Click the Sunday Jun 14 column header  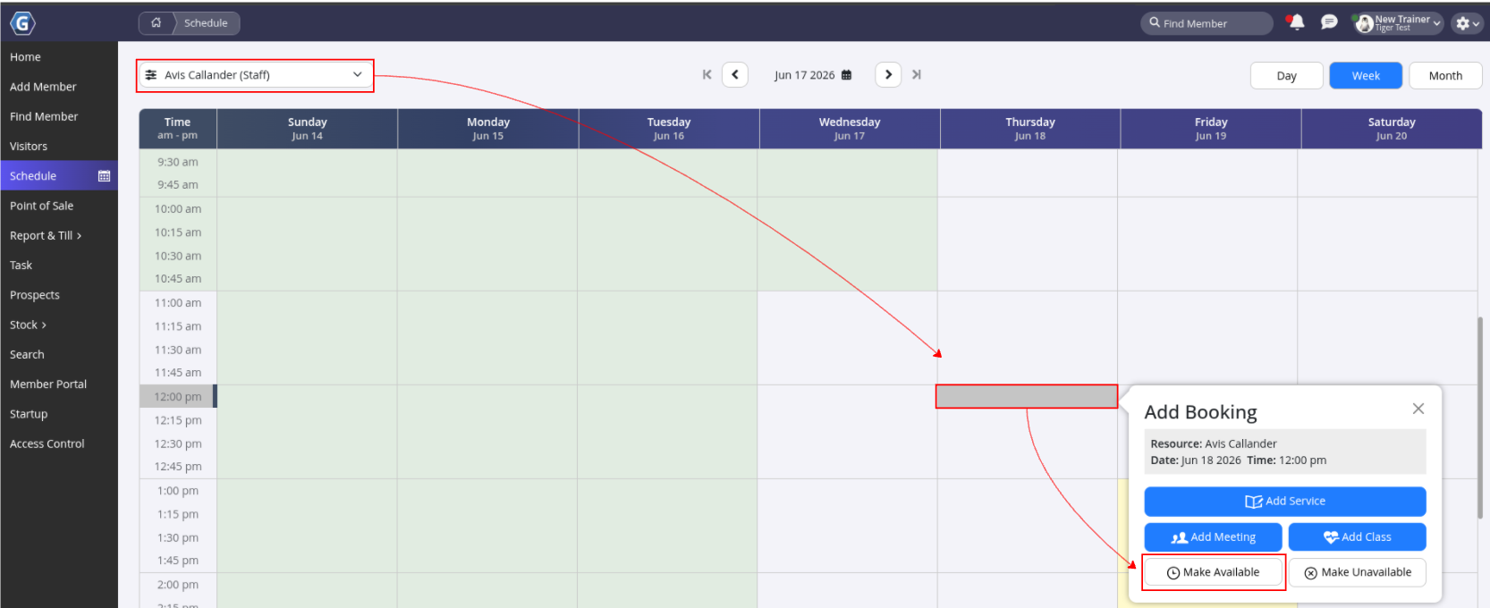[308, 129]
